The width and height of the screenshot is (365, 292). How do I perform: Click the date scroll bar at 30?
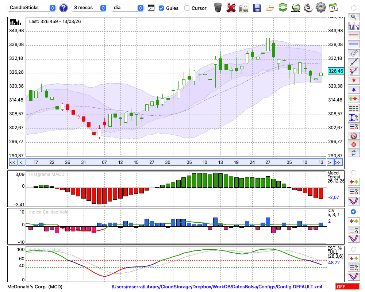point(168,162)
